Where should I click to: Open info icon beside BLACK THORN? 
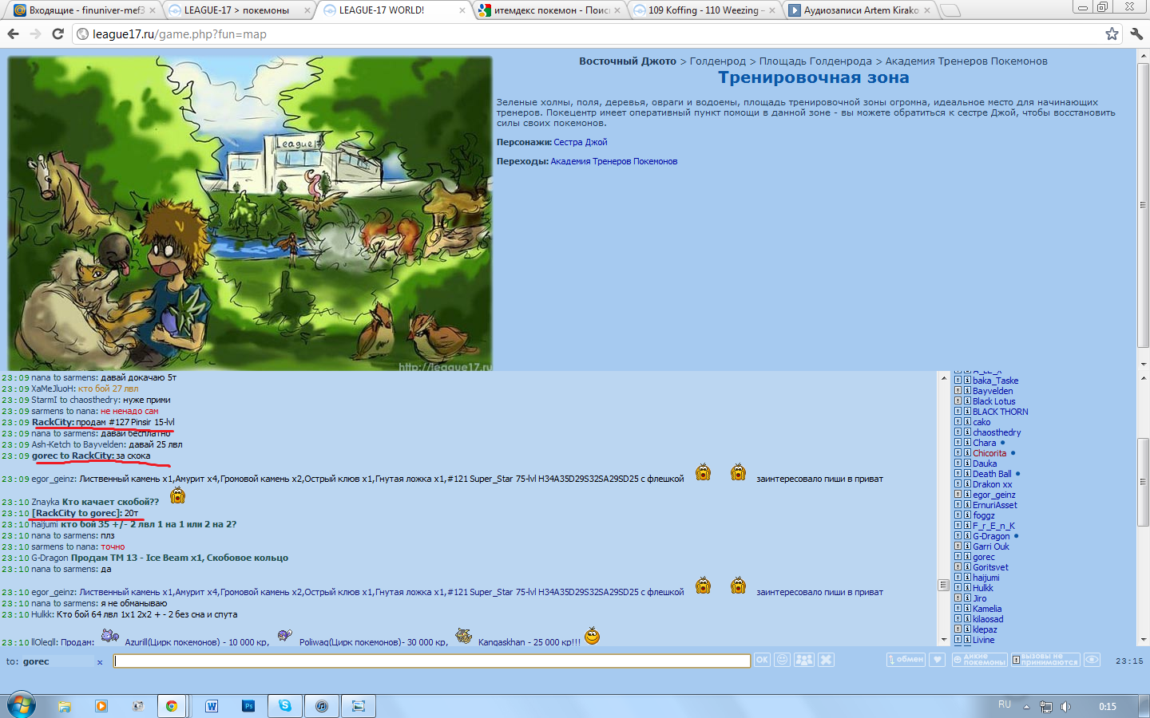[x=967, y=412]
